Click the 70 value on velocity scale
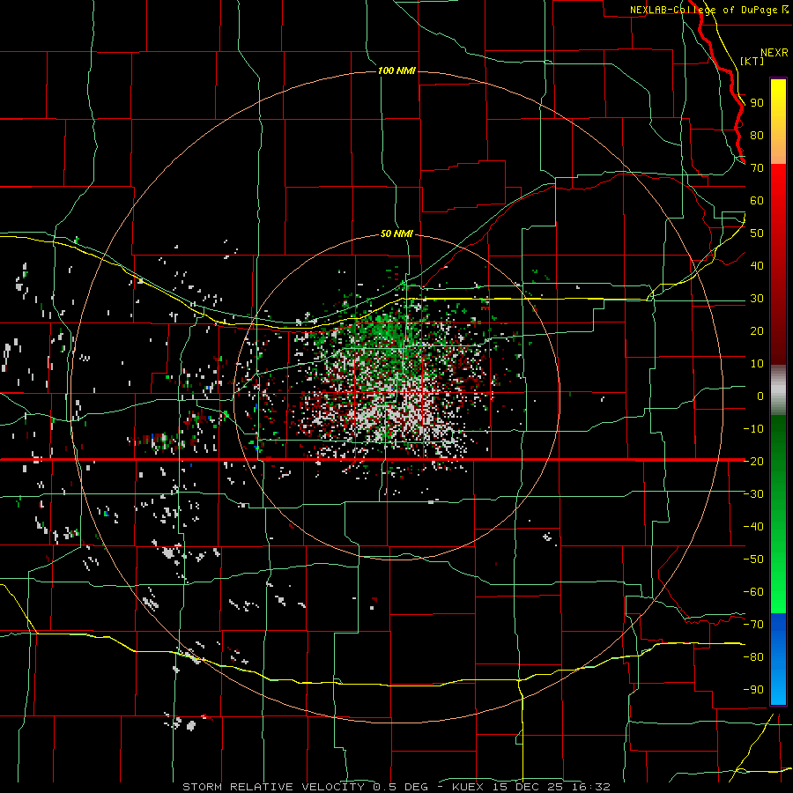Screen dimensions: 793x793 click(x=757, y=168)
